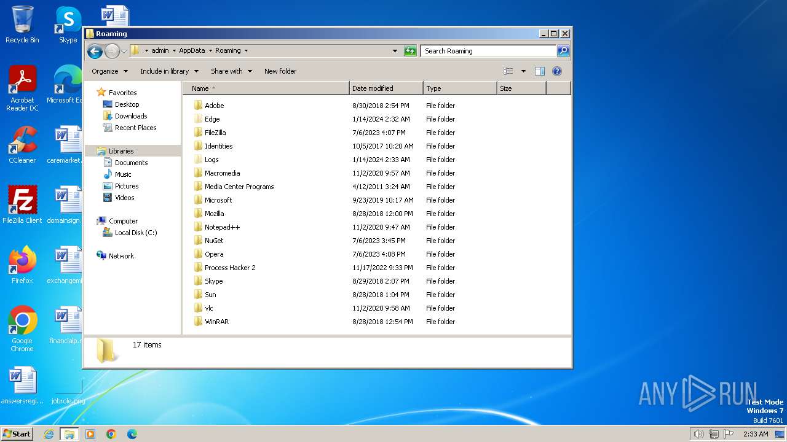Sort by the Name column header
The width and height of the screenshot is (787, 442).
tap(266, 88)
